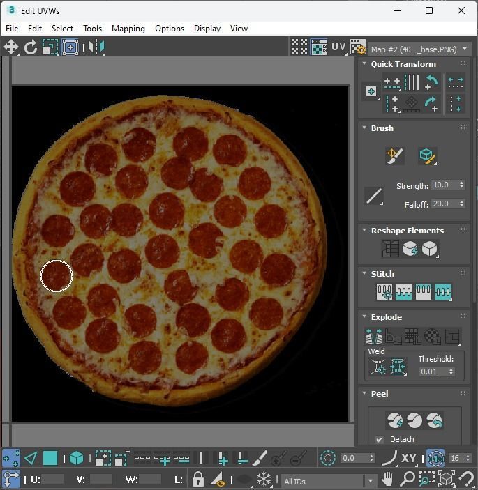Collapse the Quick Transform rollout
The width and height of the screenshot is (478, 490).
364,63
